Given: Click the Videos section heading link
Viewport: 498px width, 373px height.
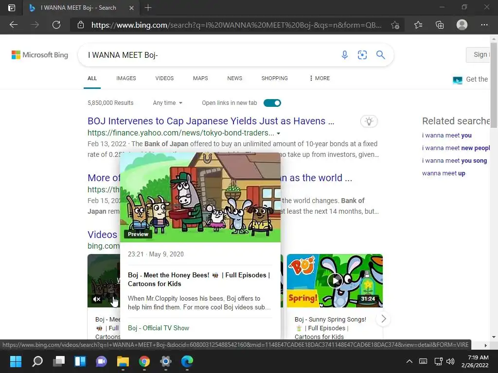Looking at the screenshot, I should point(102,235).
